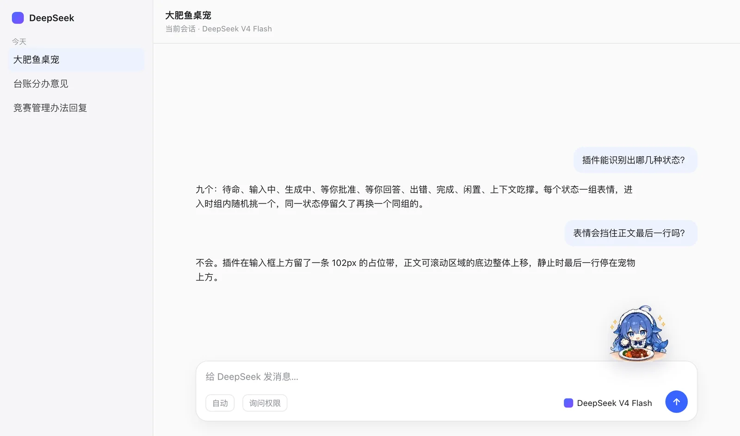Image resolution: width=740 pixels, height=436 pixels.
Task: Click the chibi fish girl desktop pet
Action: click(x=639, y=333)
